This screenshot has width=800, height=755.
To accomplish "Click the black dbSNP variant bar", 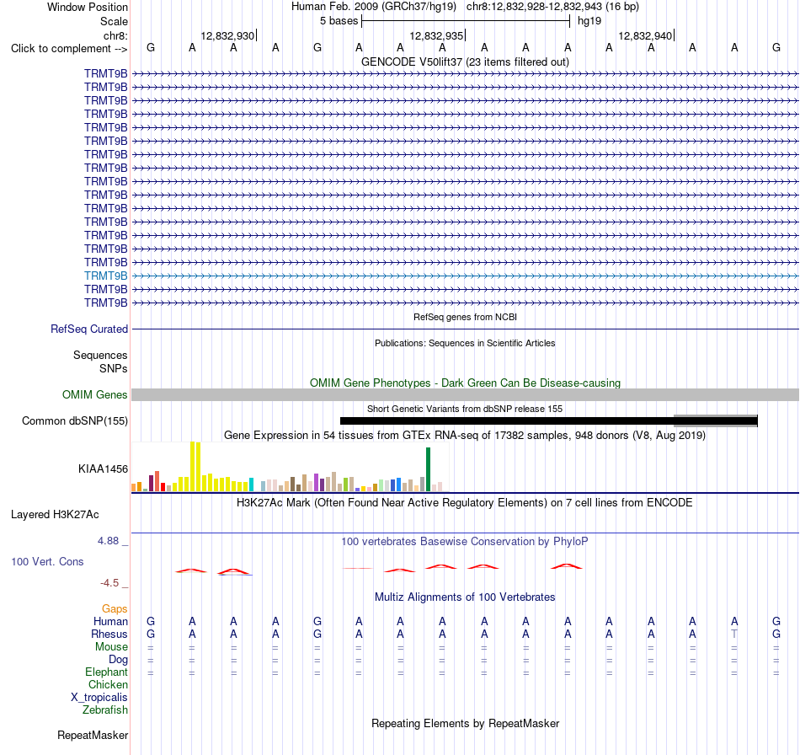I will click(548, 420).
